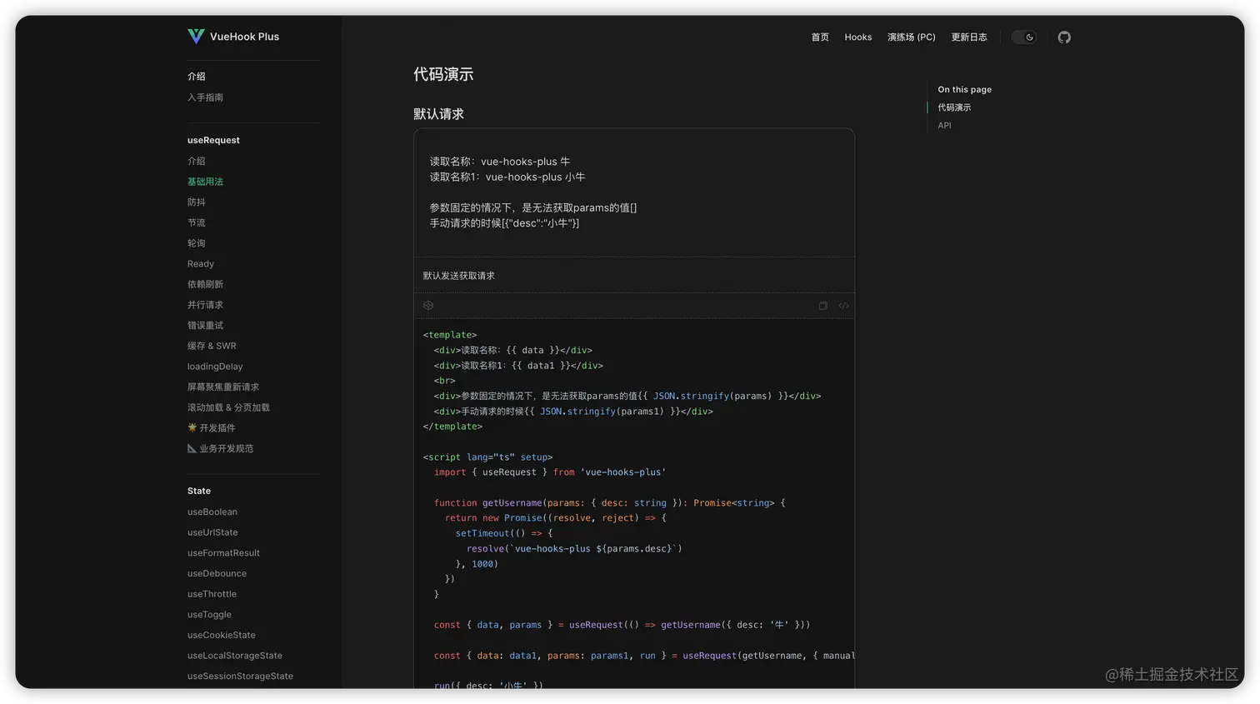Viewport: 1260px width, 704px height.
Task: Open useDebounce sidebar link
Action: click(x=217, y=574)
